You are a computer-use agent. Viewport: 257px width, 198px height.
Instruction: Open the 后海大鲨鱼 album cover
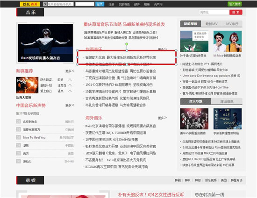point(27,85)
